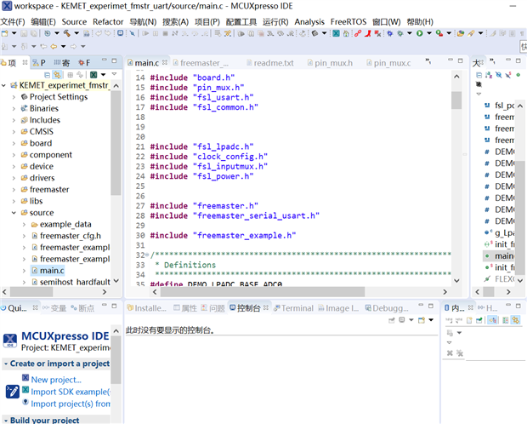Screen dimensions: 527x424
Task: Toggle the highlighted blue memory view button
Action: pos(493,320)
